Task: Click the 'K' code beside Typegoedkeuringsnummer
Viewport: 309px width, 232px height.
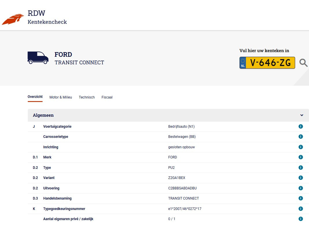Action: 34,209
